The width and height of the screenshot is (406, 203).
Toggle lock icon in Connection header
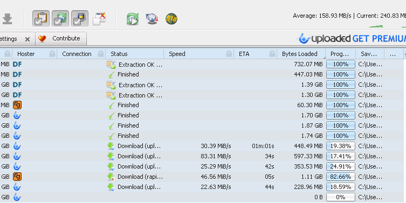coord(101,54)
